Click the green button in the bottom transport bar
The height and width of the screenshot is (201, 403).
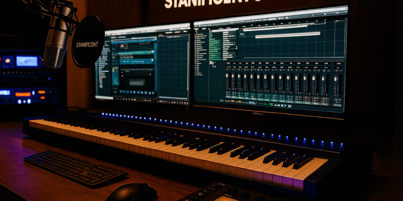tap(271, 105)
